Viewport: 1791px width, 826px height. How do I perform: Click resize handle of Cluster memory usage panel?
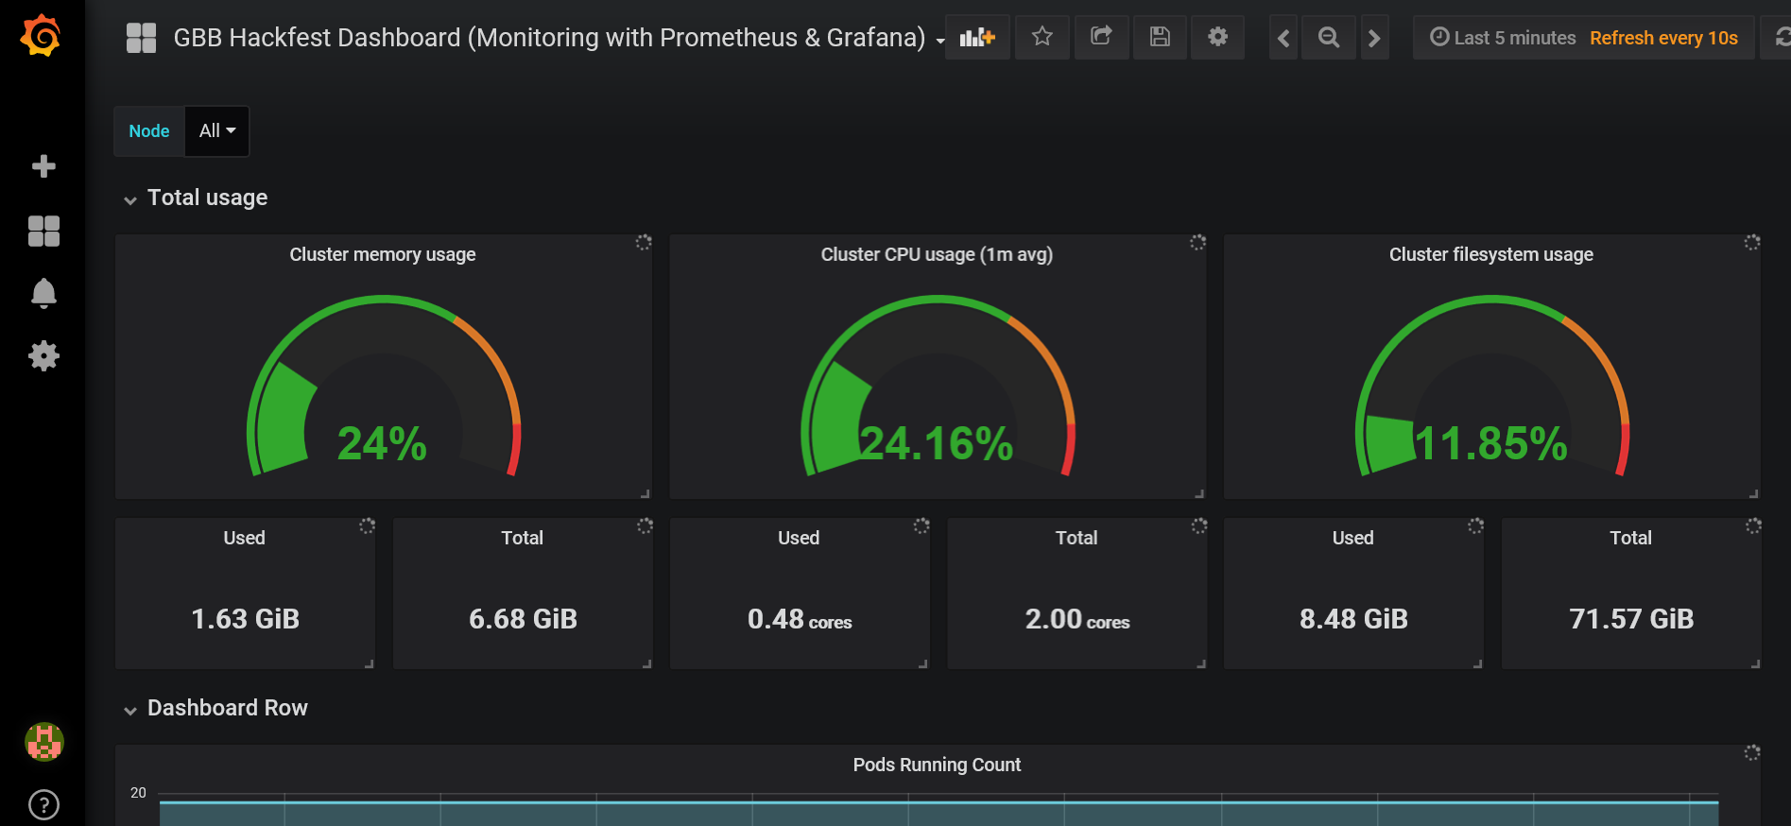pyautogui.click(x=646, y=492)
